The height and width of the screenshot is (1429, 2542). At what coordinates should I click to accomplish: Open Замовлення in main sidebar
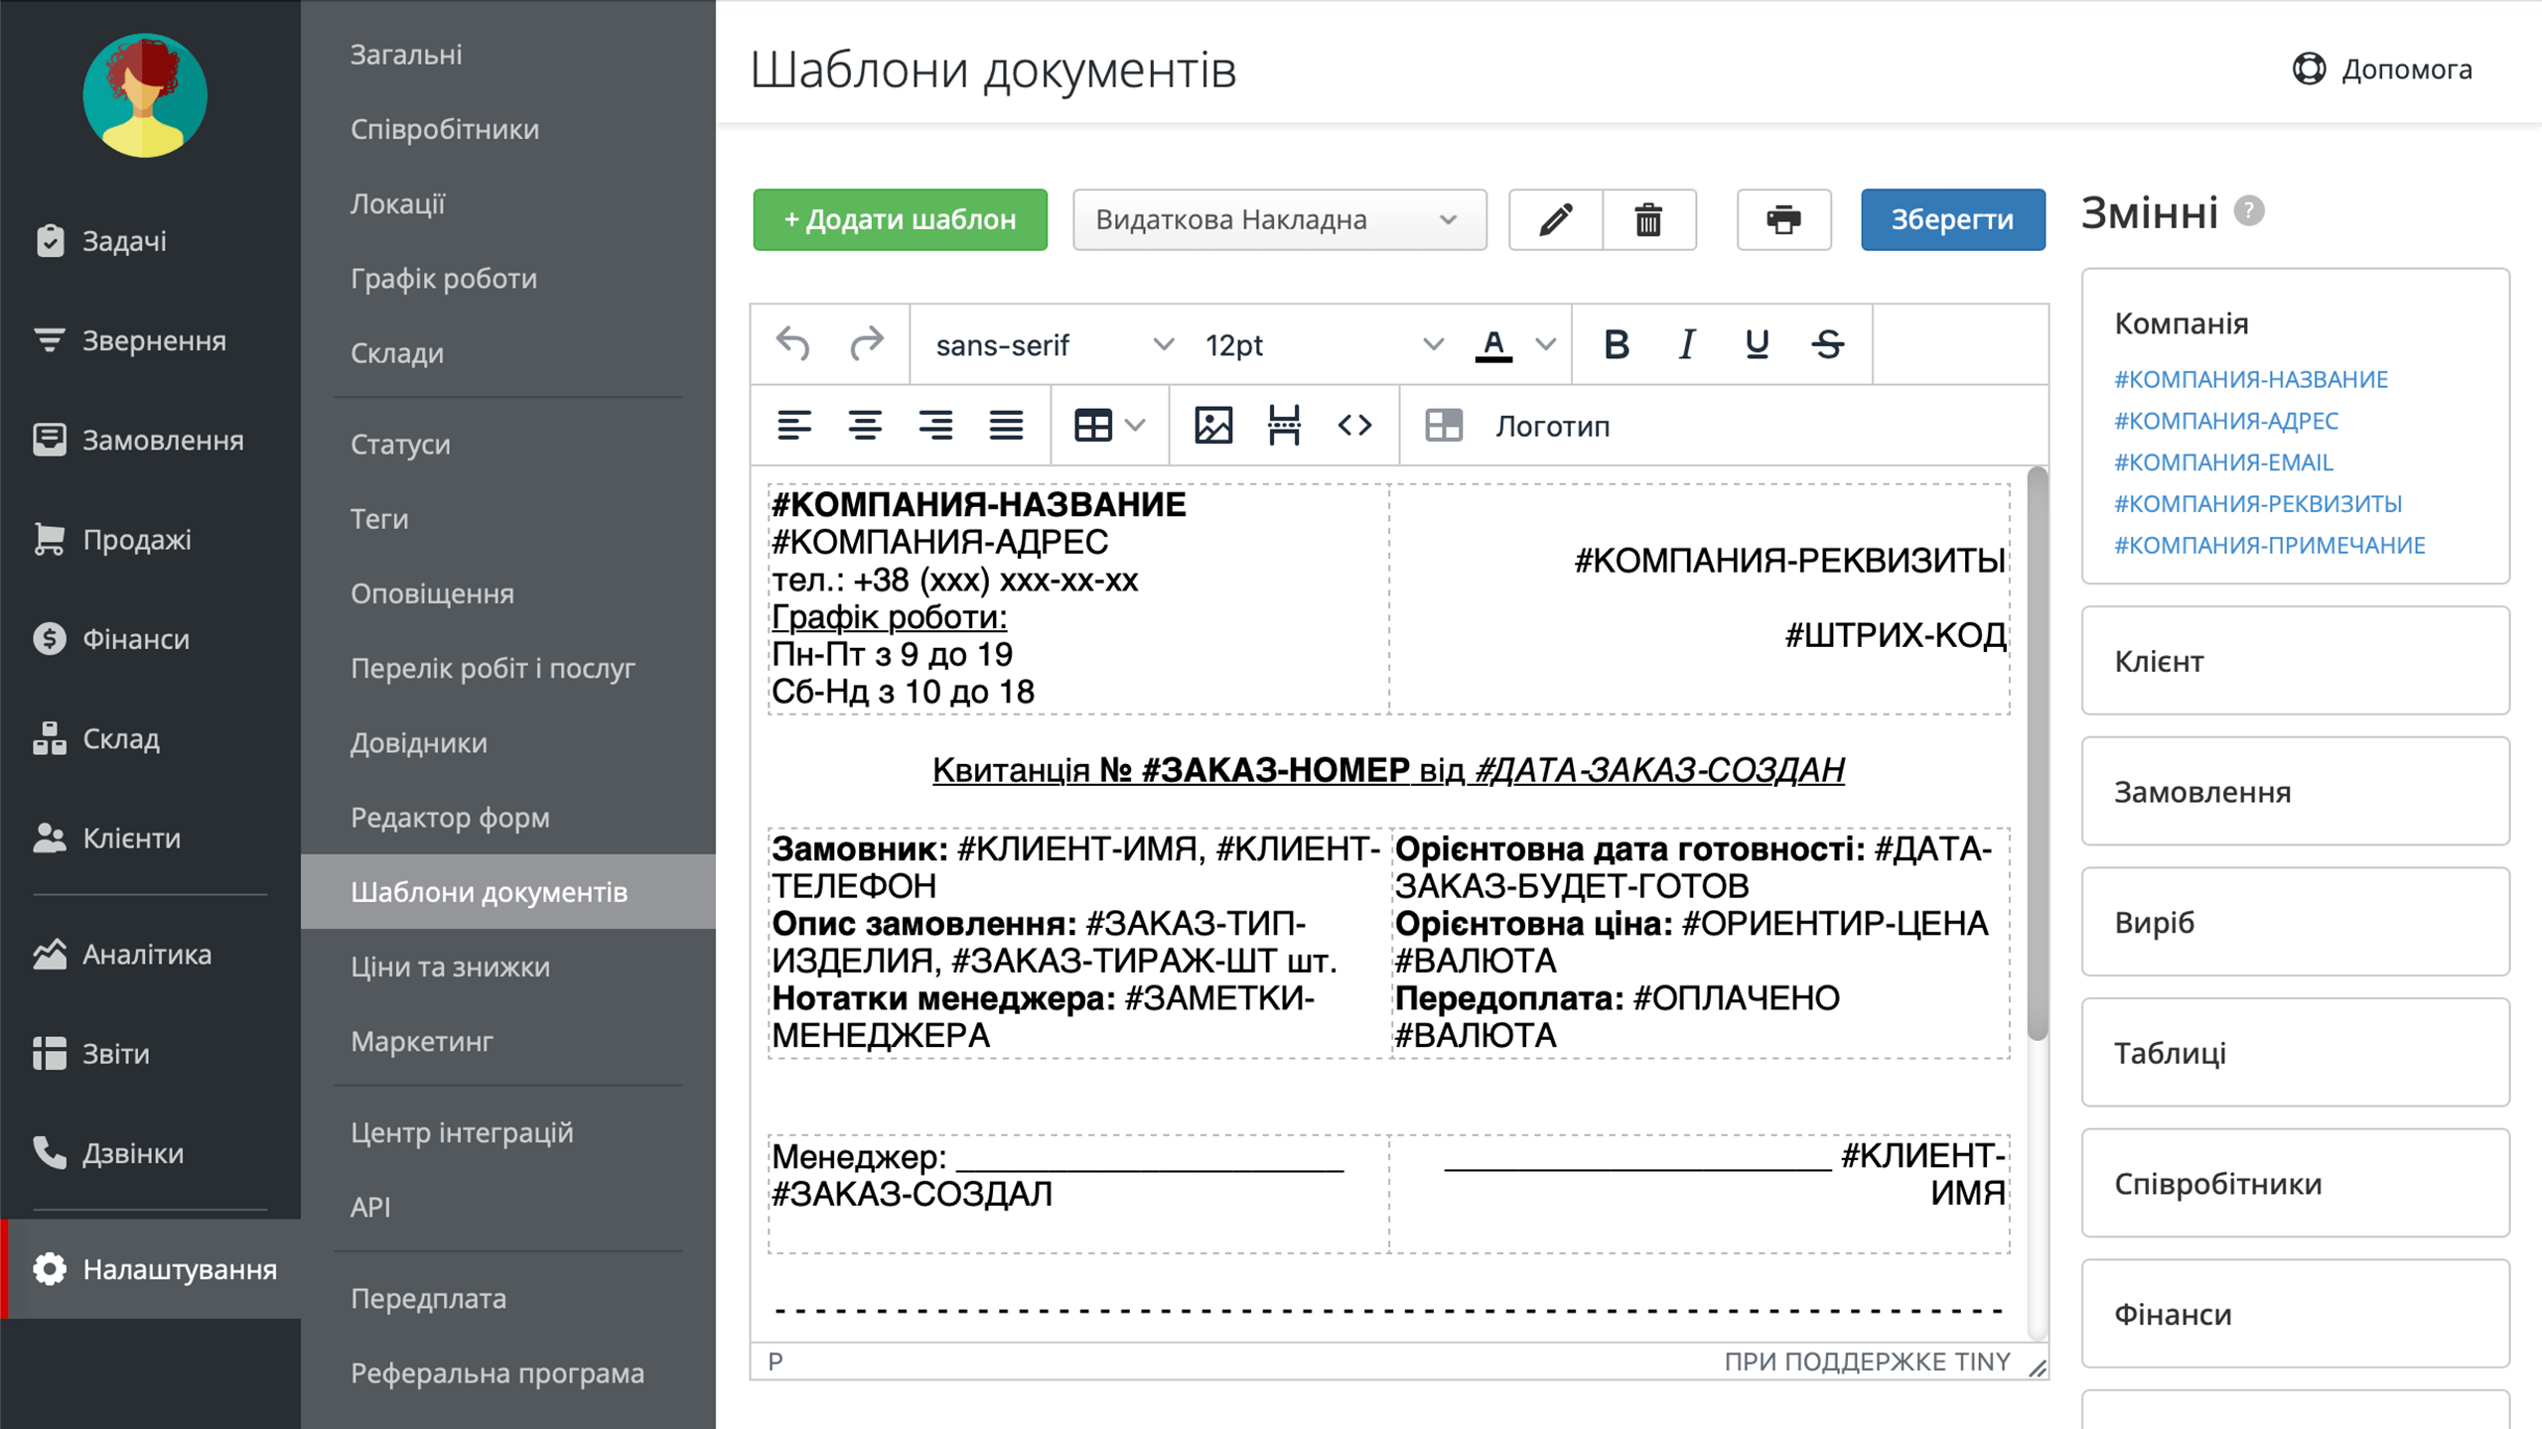tap(150, 440)
